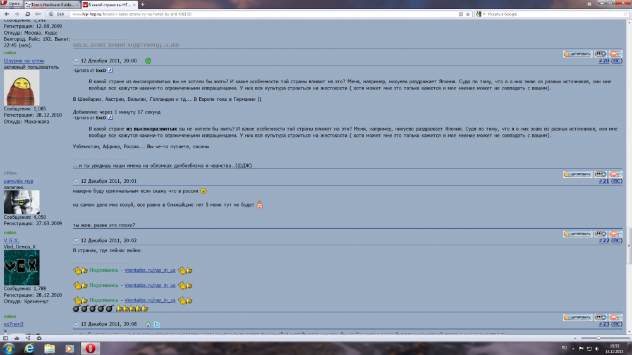Open profile of ex7rem3
Screen dimensions: 632x355
point(14,324)
